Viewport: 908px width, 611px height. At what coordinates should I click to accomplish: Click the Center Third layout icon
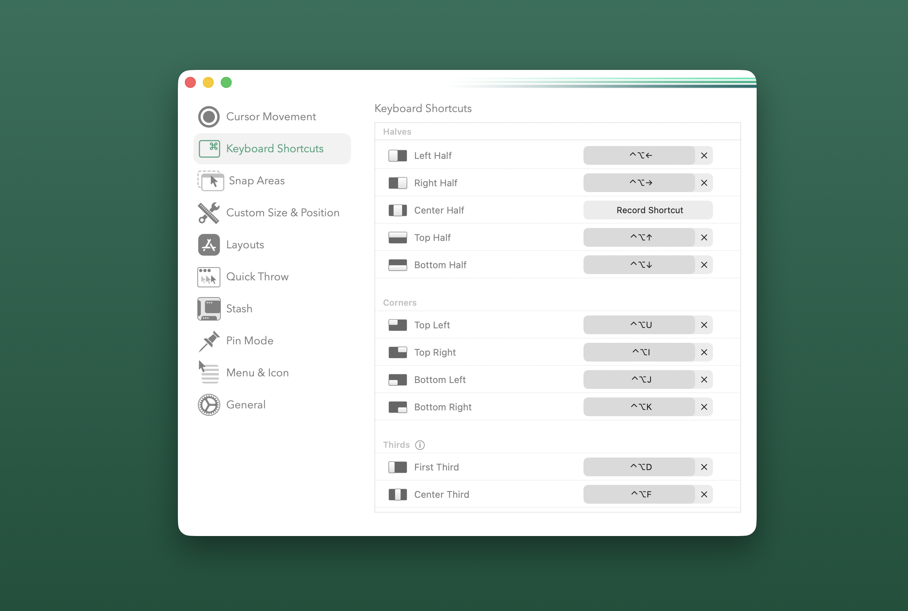(397, 495)
